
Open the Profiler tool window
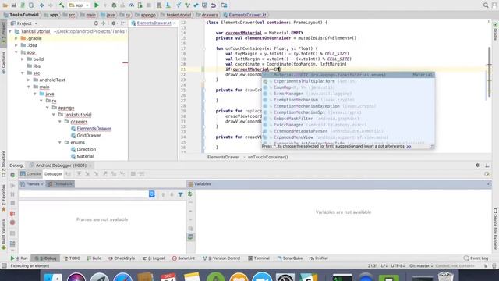[319, 258]
